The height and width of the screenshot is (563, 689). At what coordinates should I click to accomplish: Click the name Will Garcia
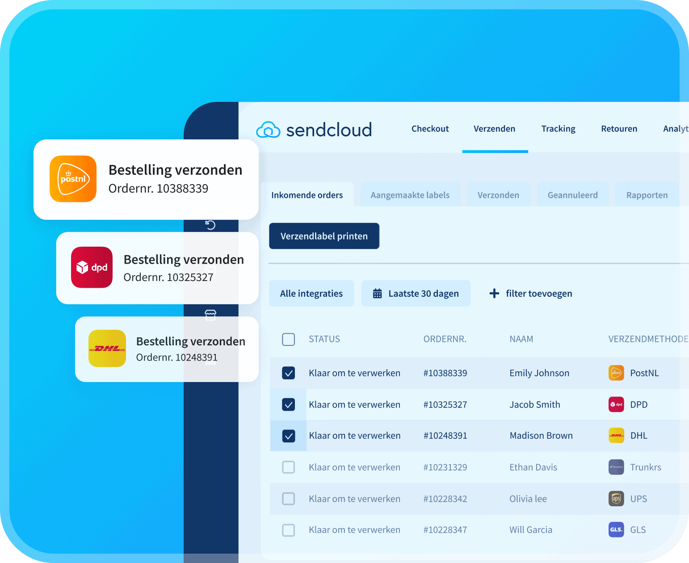coord(531,530)
